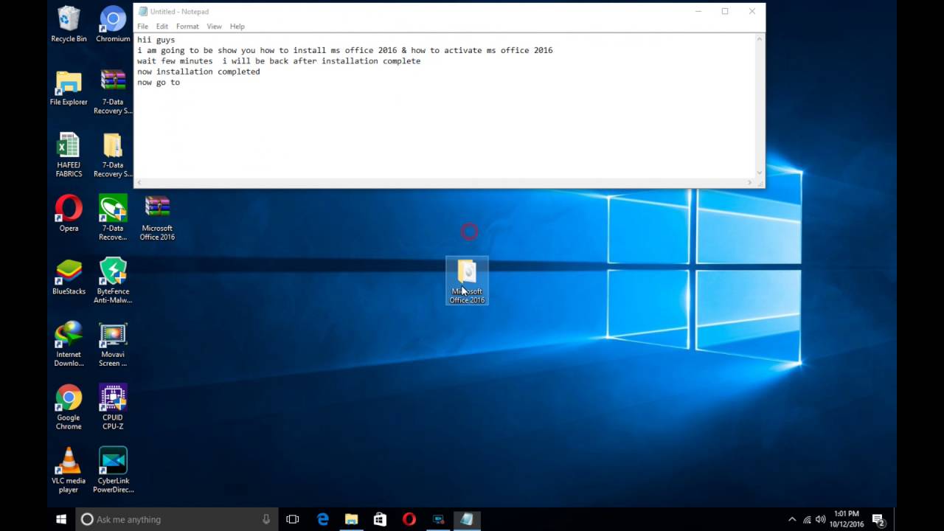944x531 pixels.
Task: Select the highlighted Microsoft Office 2016 folder
Action: tap(467, 281)
